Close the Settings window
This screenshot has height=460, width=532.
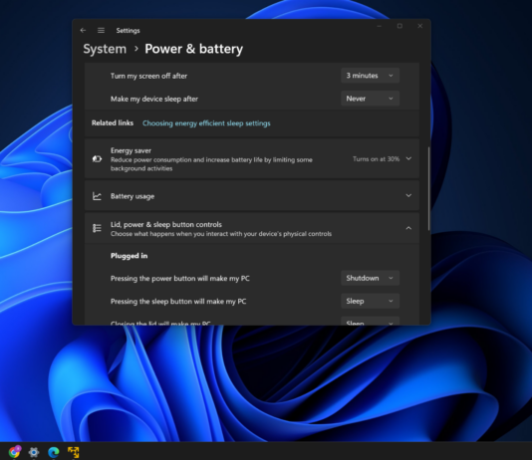tap(420, 26)
